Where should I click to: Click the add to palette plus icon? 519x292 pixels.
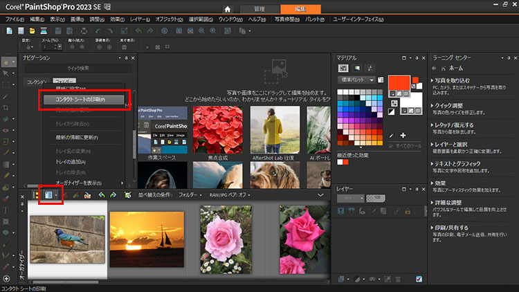pos(402,135)
